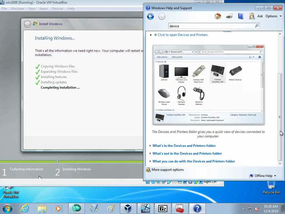The width and height of the screenshot is (285, 214).
Task: Click the Help scrollbar up arrow
Action: (x=280, y=34)
